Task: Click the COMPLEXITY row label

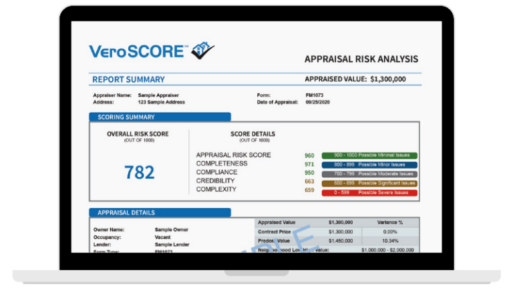Action: pyautogui.click(x=216, y=189)
